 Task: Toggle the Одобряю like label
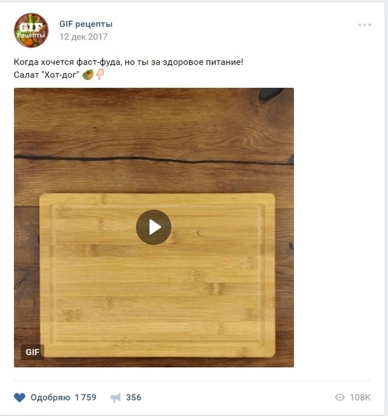click(50, 397)
